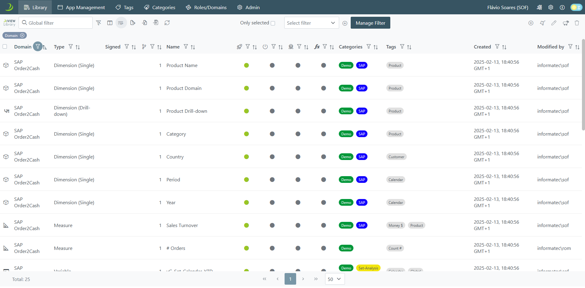
Task: Expand the rows-per-page dropdown showing 50
Action: [335, 279]
